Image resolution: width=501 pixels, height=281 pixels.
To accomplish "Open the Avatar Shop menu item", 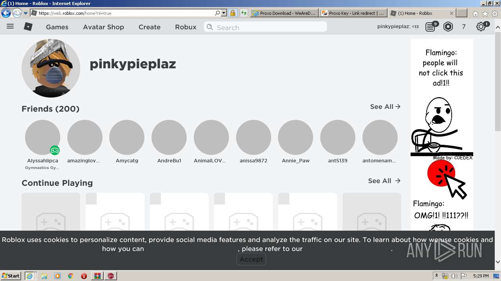I will coord(103,27).
